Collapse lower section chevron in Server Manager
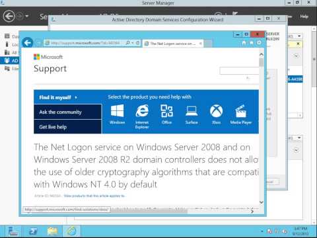 coord(297,150)
